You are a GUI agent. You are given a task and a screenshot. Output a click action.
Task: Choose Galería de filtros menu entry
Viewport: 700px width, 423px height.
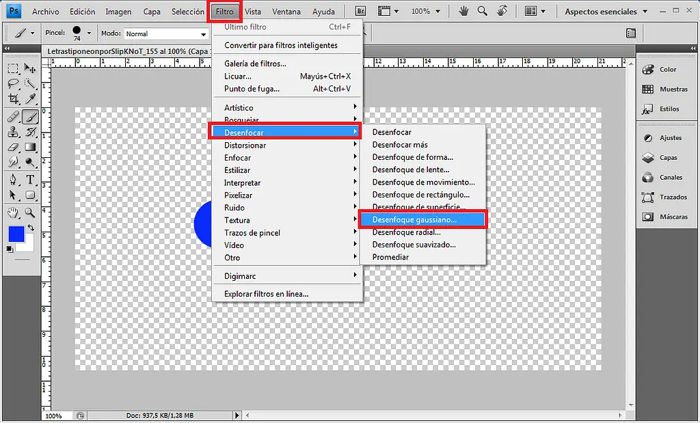[x=287, y=64]
